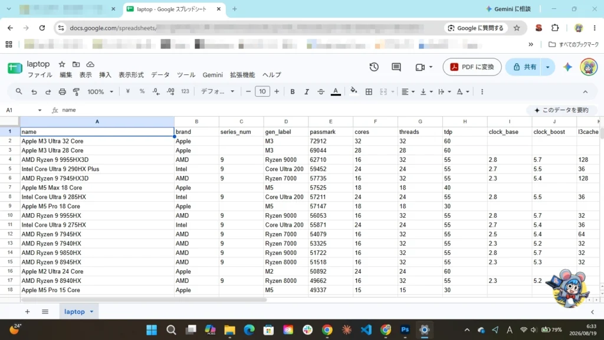
Task: Star the laptop document
Action: [x=61, y=64]
